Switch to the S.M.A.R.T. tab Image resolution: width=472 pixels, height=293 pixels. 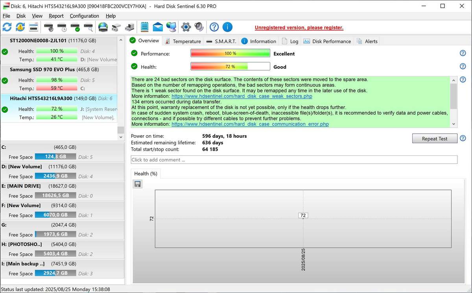221,41
